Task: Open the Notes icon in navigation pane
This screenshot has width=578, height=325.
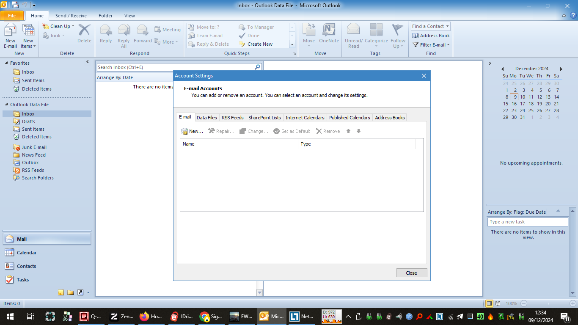Action: 61,292
